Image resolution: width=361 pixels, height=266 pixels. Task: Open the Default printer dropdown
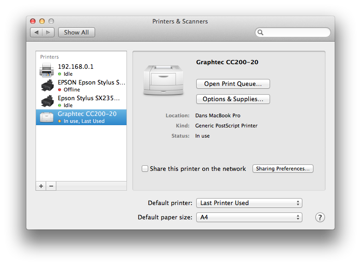click(249, 203)
